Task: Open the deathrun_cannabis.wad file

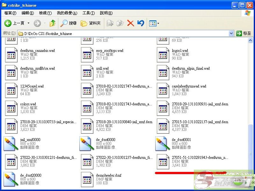Action: 11,54
